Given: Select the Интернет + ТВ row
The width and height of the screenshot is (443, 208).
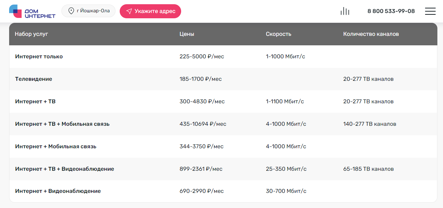Looking at the screenshot, I should click(x=35, y=102).
